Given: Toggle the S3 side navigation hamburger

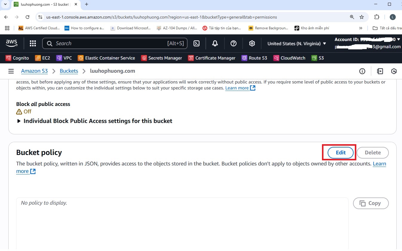Looking at the screenshot, I should pyautogui.click(x=11, y=71).
